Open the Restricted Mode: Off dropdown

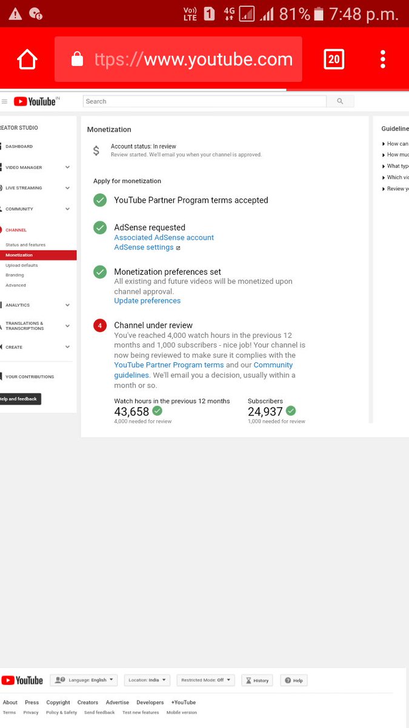pos(206,680)
